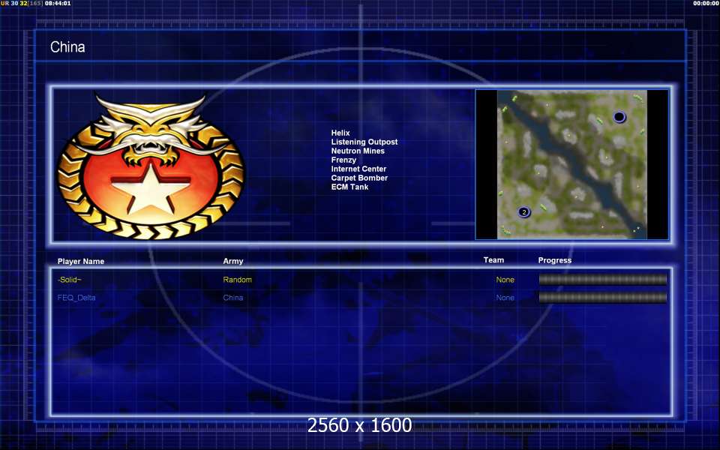Image resolution: width=720 pixels, height=450 pixels.
Task: Click the Army column header
Action: 232,261
